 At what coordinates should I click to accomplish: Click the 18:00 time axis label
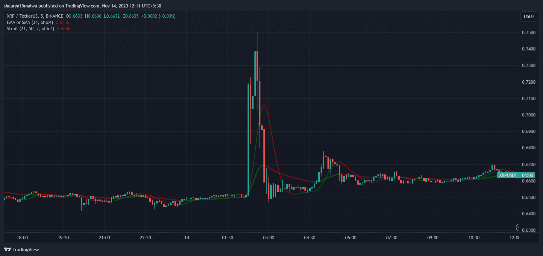coord(22,238)
